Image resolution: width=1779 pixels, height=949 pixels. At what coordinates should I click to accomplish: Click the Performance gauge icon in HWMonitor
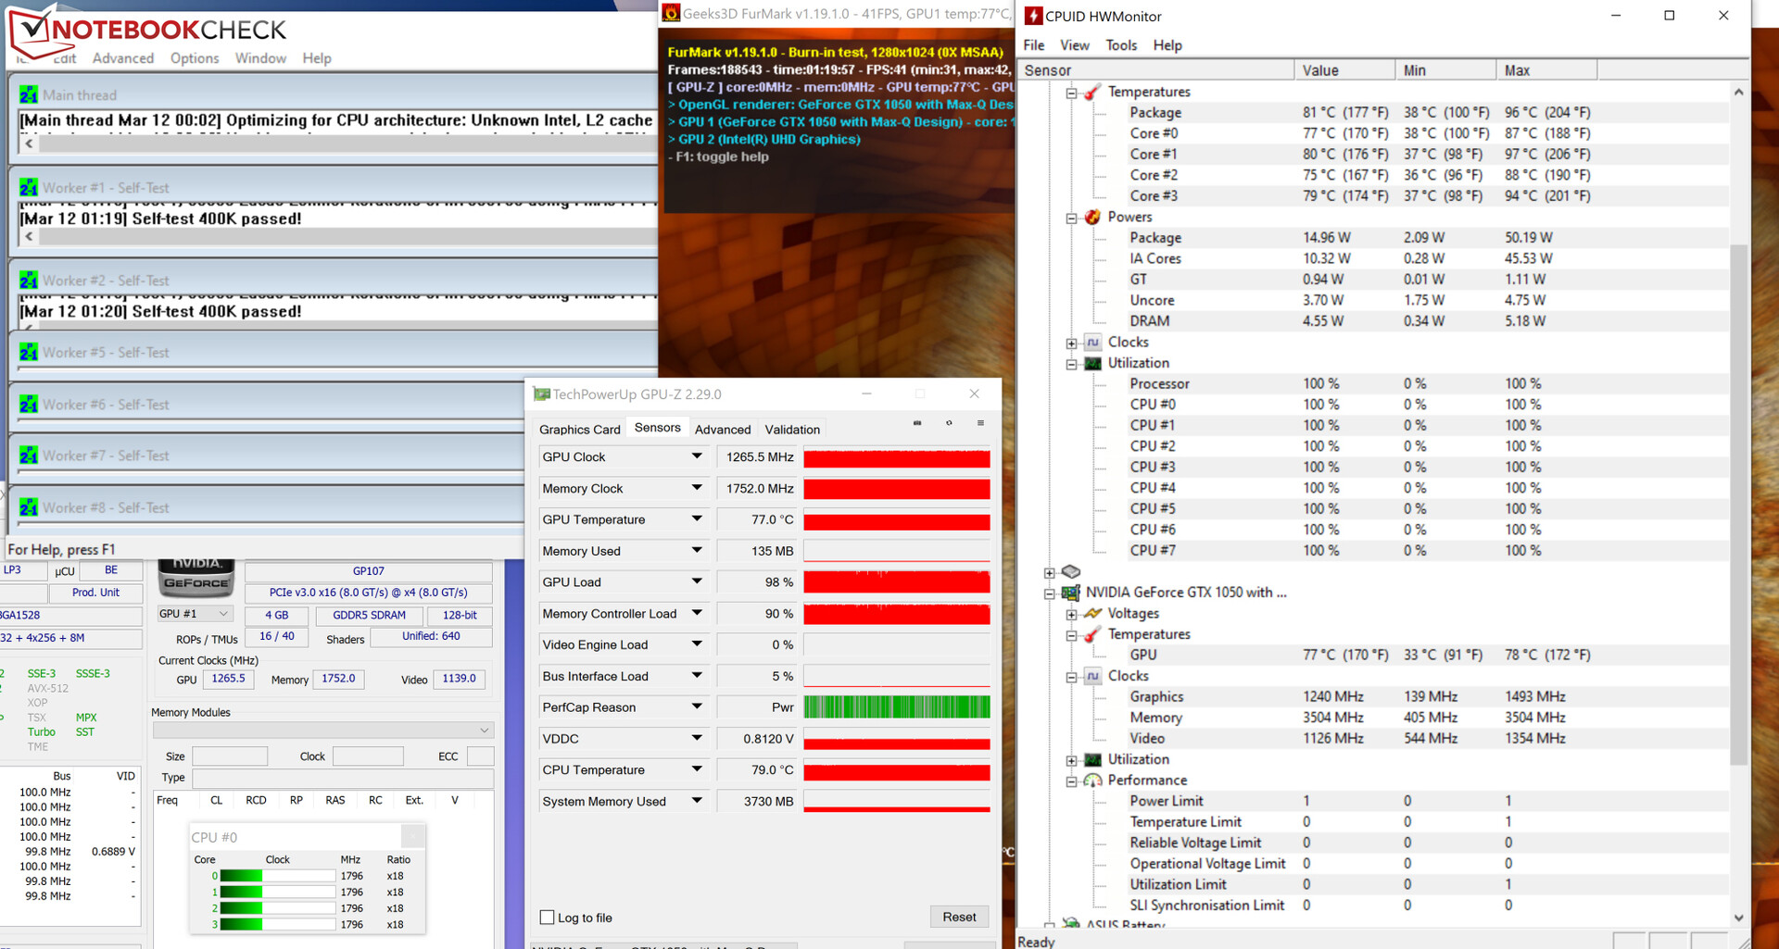(1092, 780)
